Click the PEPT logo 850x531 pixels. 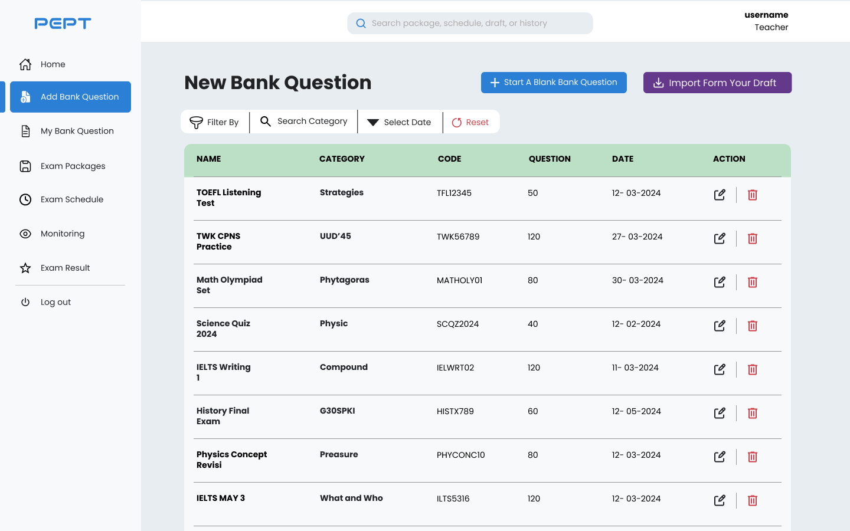coord(63,24)
